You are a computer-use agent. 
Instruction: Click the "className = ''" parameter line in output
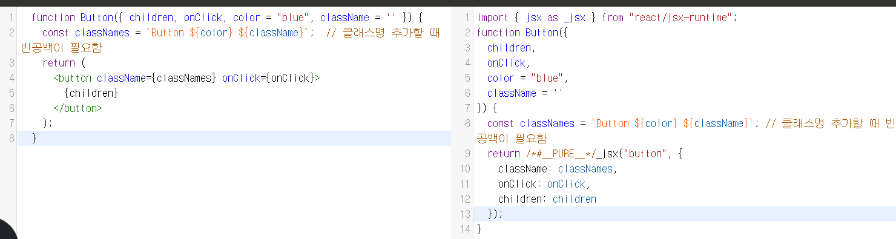(x=525, y=93)
